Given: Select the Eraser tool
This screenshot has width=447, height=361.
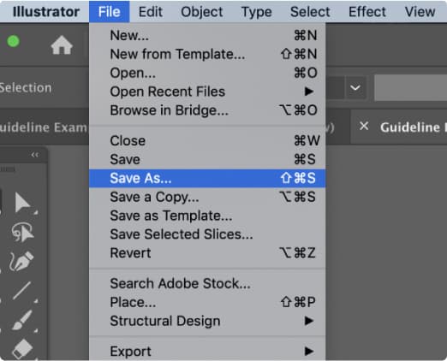Looking at the screenshot, I should coord(22,348).
